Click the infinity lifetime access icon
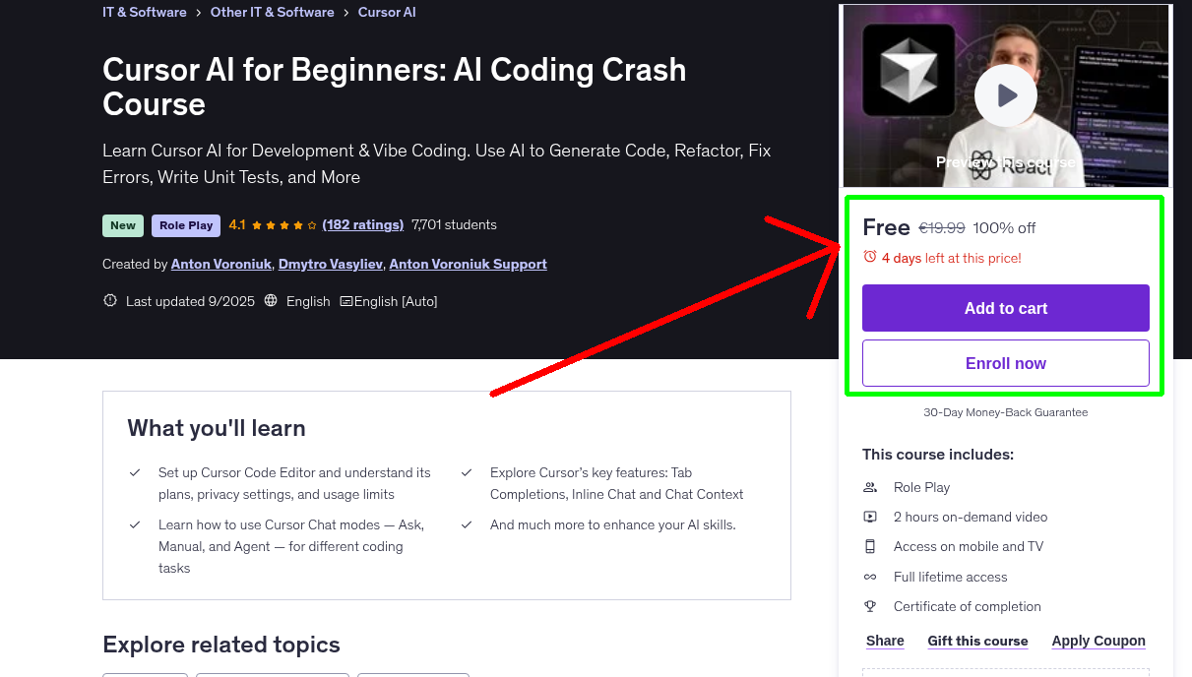The width and height of the screenshot is (1192, 677). click(x=870, y=577)
